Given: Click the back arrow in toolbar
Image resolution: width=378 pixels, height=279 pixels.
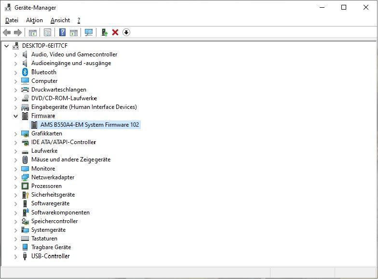Looking at the screenshot, I should 7,32.
